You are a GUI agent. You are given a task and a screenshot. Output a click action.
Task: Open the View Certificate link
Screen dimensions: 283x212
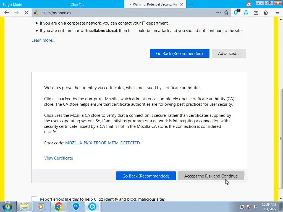(x=59, y=158)
